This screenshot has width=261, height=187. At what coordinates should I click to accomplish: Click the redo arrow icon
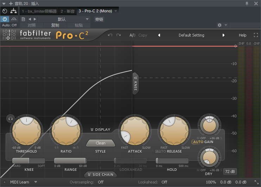click(119, 35)
